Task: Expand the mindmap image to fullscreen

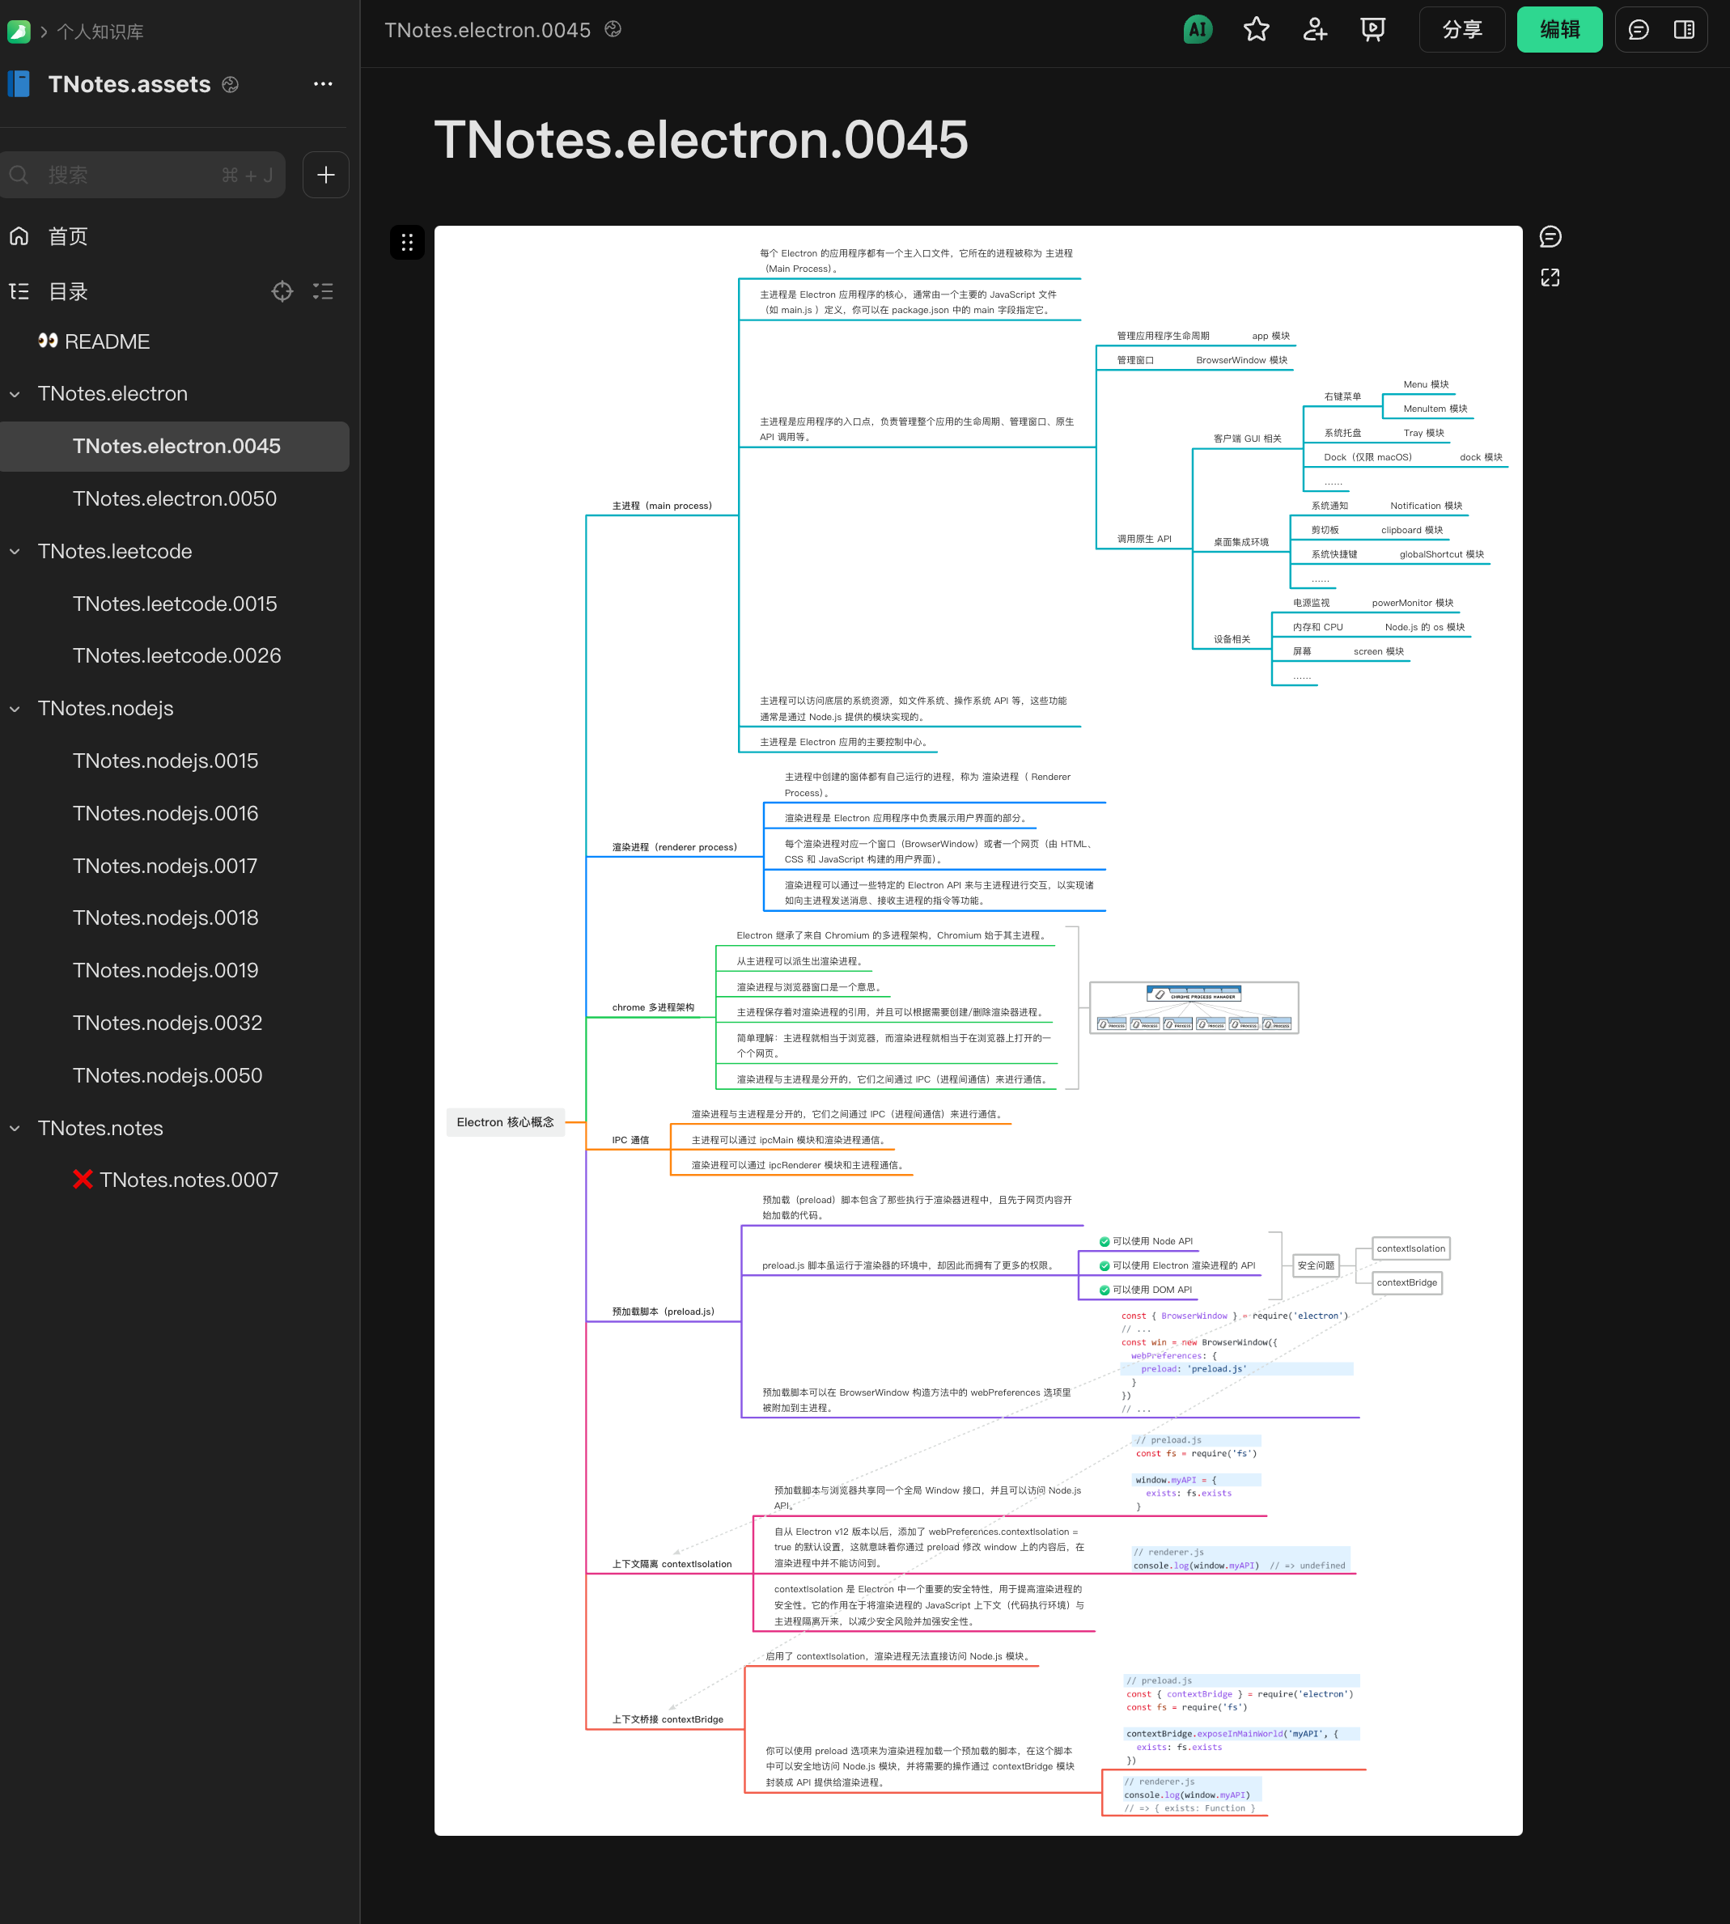Action: coord(1550,278)
